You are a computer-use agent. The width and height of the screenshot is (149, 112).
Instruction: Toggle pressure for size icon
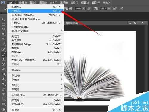coord(122,9)
